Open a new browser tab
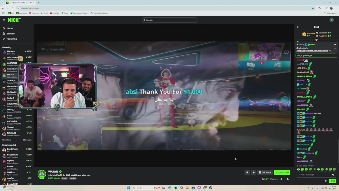339x191 pixels. click(39, 3)
